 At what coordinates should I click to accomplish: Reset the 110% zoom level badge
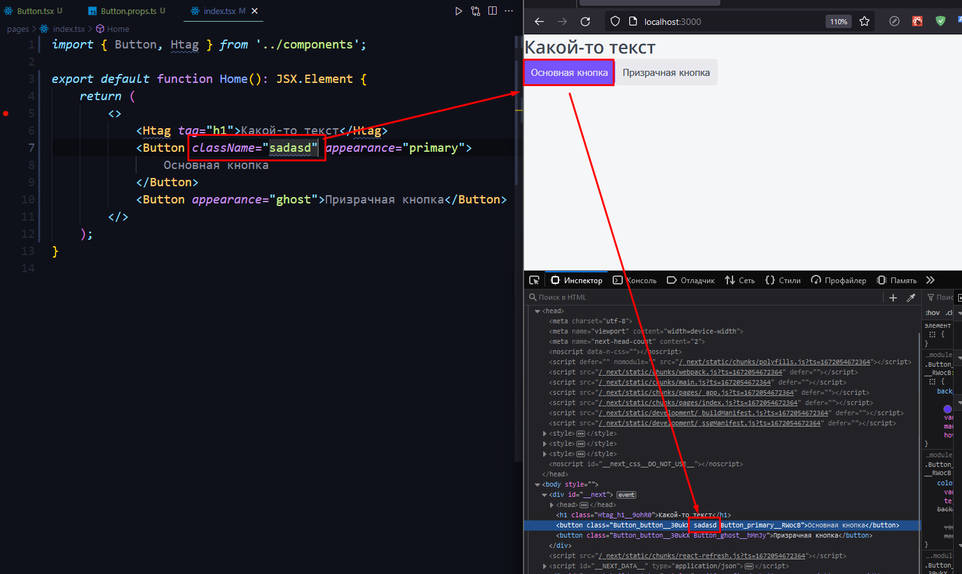click(838, 22)
